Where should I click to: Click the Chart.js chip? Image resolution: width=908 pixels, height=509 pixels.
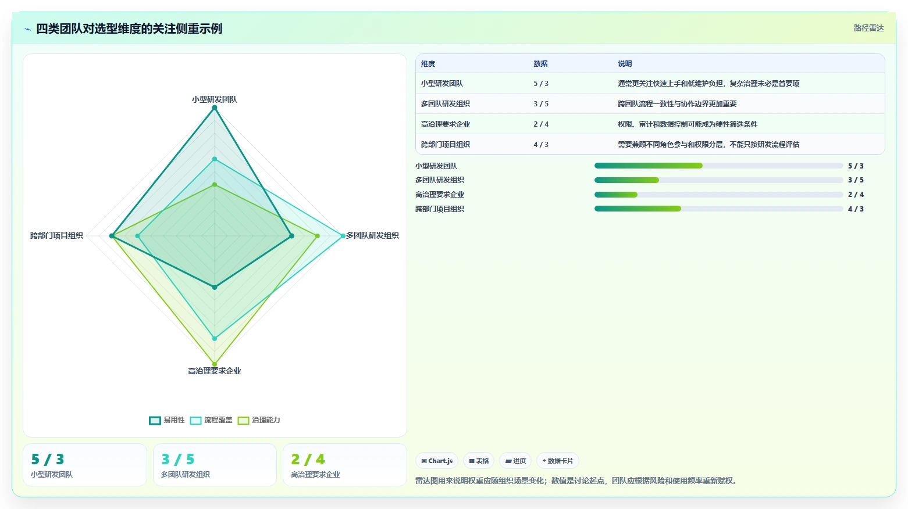pyautogui.click(x=437, y=461)
